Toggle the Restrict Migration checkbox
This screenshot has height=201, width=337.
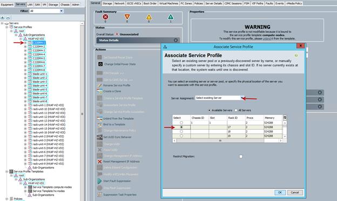click(x=241, y=157)
